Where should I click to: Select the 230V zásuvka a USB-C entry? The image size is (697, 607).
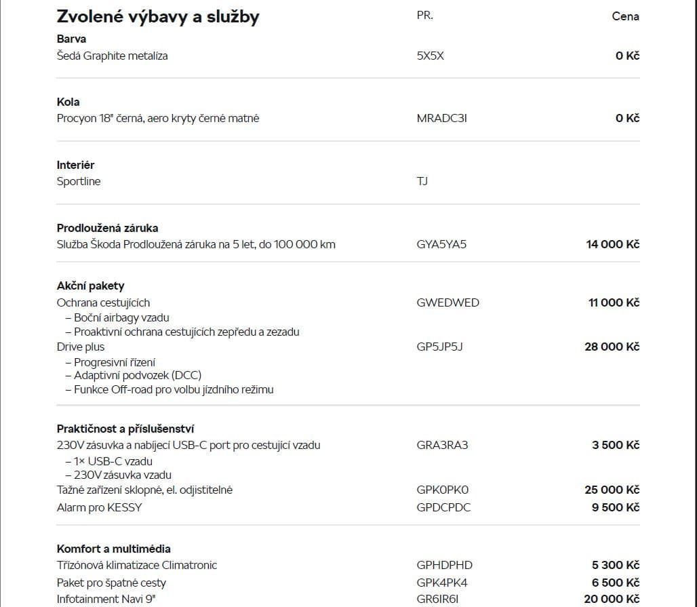[x=188, y=445]
